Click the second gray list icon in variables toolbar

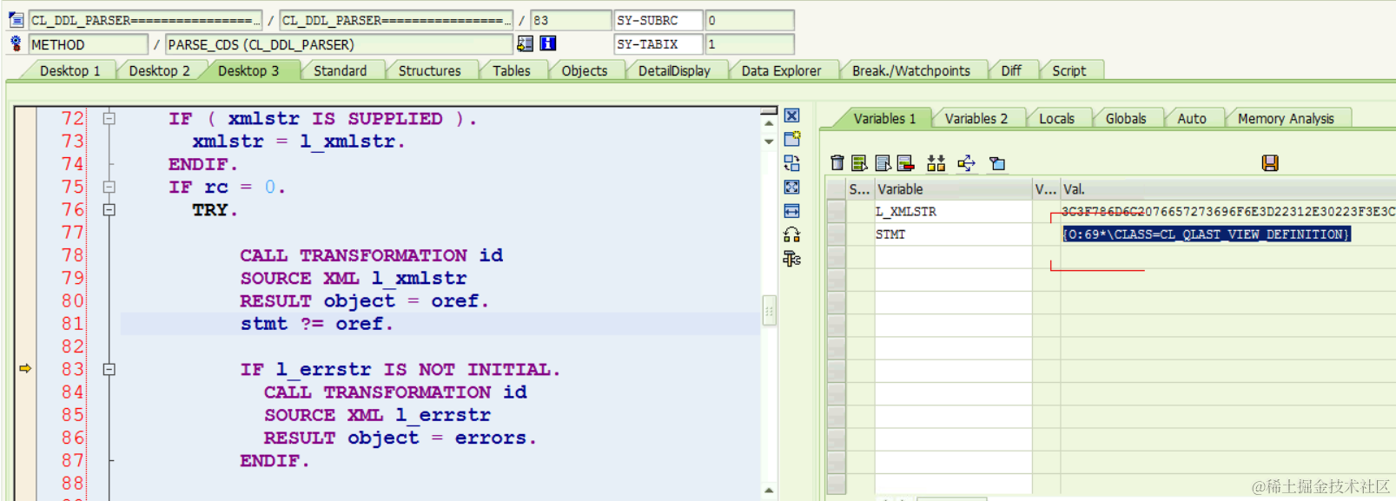pos(883,162)
